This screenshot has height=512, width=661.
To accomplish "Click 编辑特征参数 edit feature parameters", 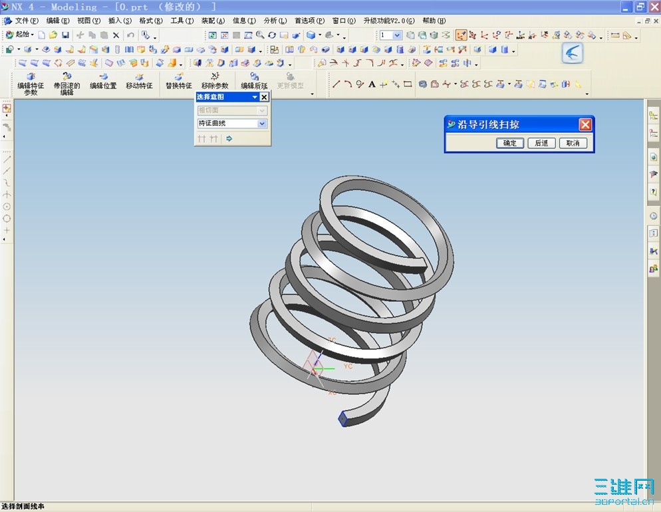I will click(x=31, y=83).
